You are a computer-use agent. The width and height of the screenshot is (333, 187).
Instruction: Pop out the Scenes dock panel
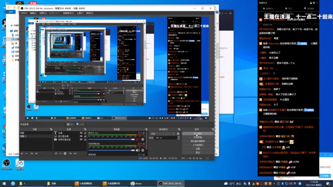coord(51,129)
